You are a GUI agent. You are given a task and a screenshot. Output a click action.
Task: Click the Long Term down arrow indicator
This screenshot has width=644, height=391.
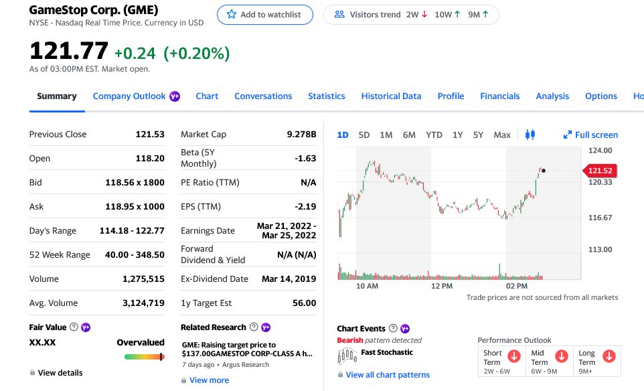[609, 356]
